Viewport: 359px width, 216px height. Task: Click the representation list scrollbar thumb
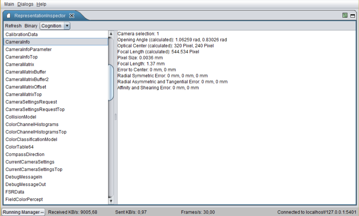(111, 82)
